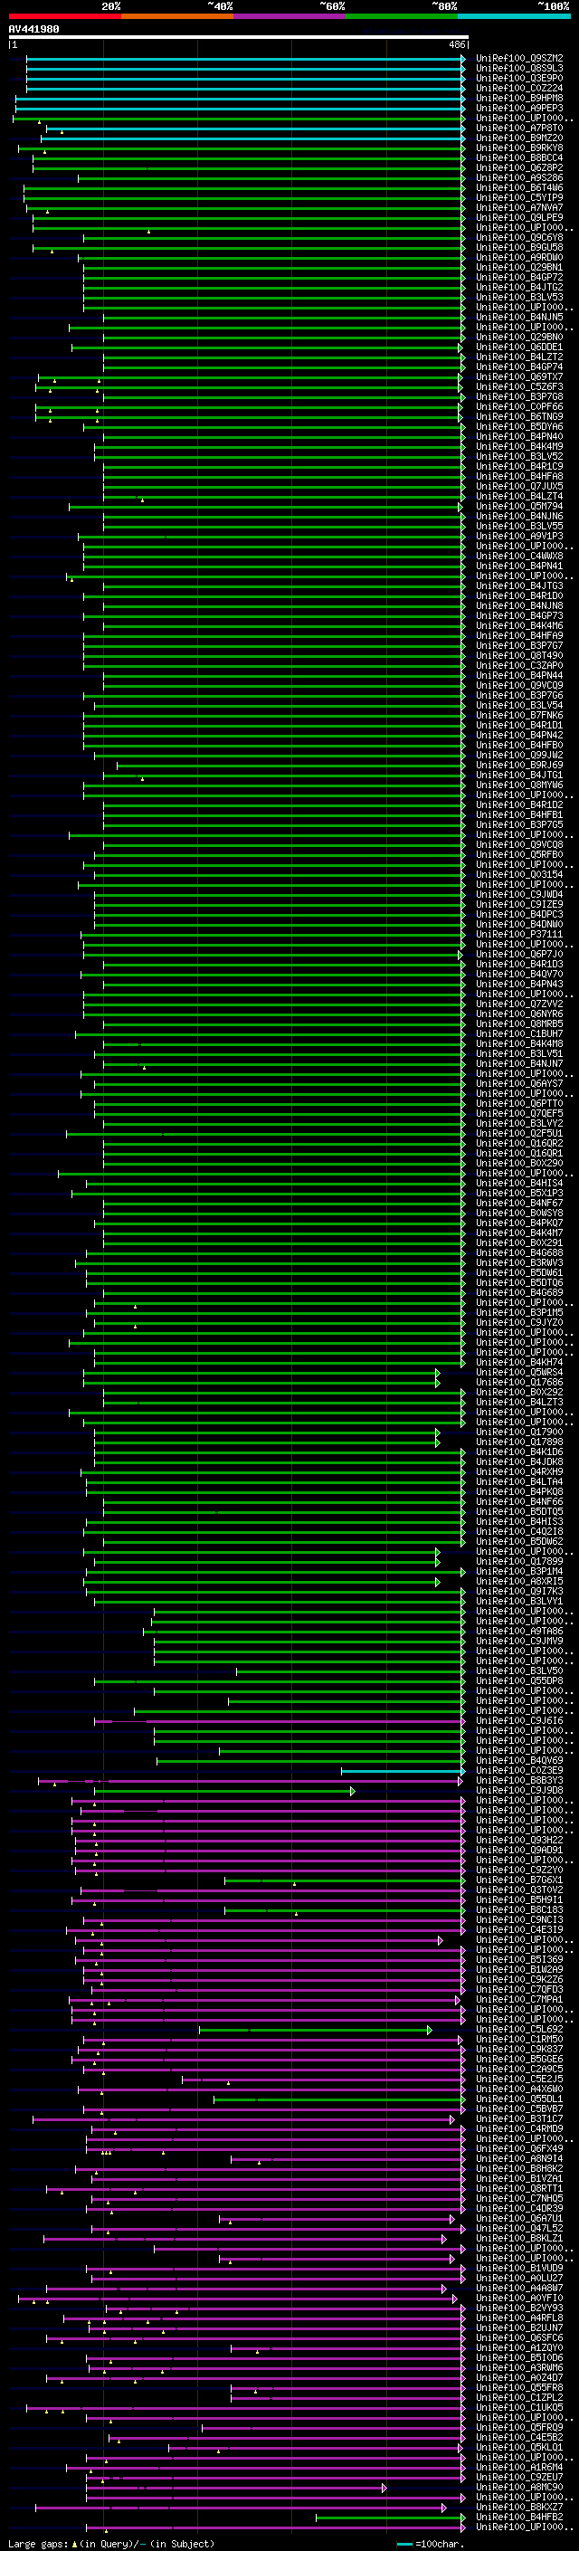Select hit label UniRef100_B6T4W6
This screenshot has height=2551, width=579.
pyautogui.click(x=518, y=187)
